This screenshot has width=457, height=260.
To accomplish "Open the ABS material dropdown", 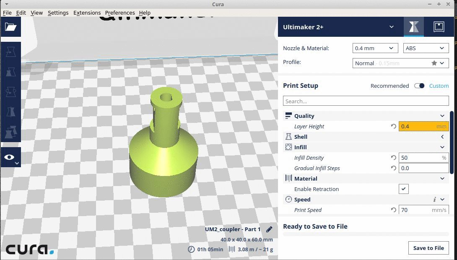I will pos(426,48).
